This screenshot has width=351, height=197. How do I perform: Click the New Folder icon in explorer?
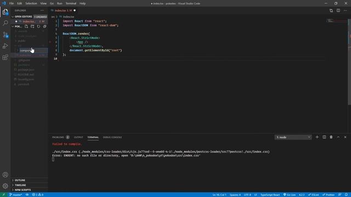[x=32, y=26]
